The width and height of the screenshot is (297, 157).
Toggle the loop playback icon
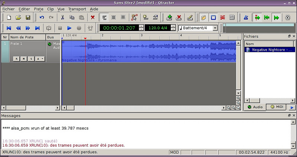(x=49, y=28)
